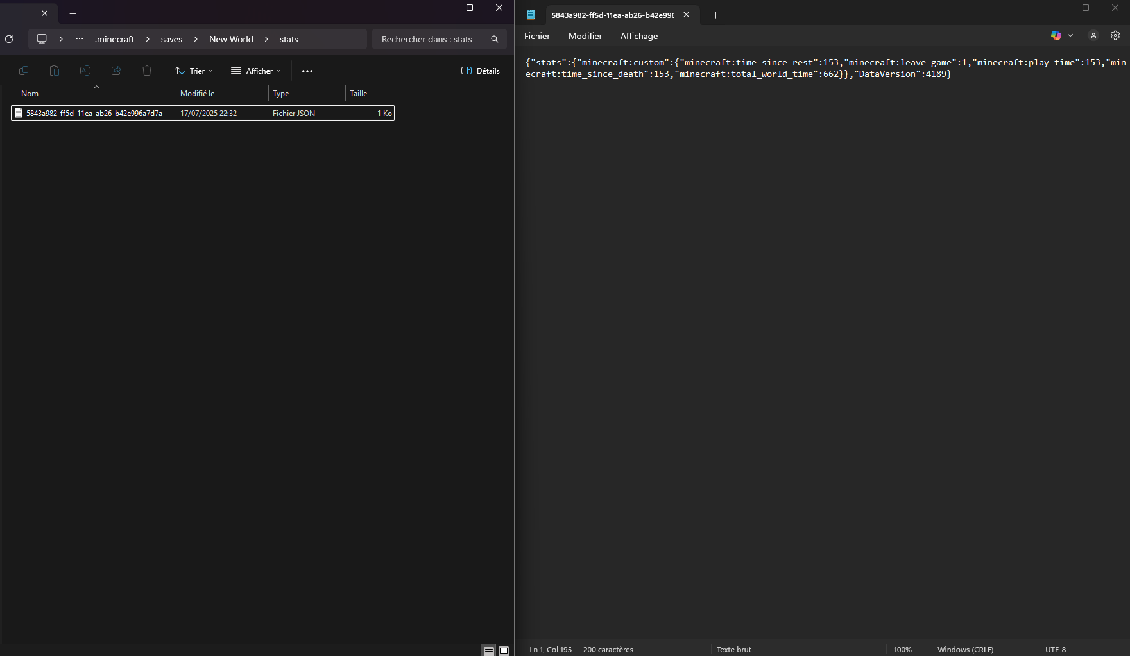The height and width of the screenshot is (656, 1130).
Task: Click the account profile icon in Notepad
Action: [x=1093, y=35]
